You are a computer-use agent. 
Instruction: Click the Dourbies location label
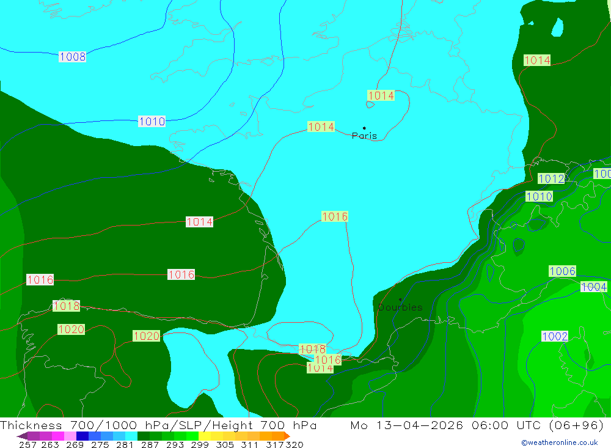click(x=400, y=307)
